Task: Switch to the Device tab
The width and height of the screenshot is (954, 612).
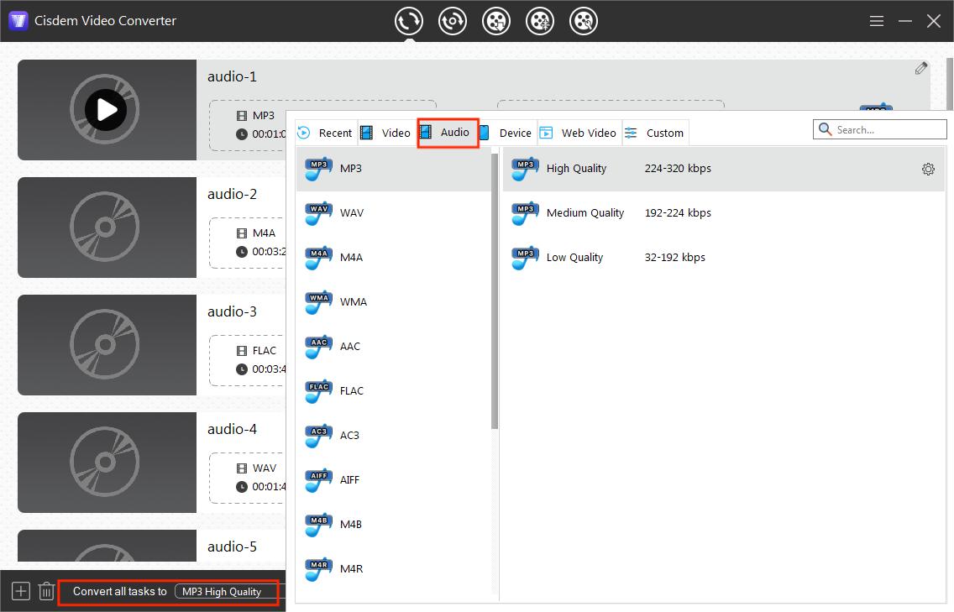Action: 515,132
